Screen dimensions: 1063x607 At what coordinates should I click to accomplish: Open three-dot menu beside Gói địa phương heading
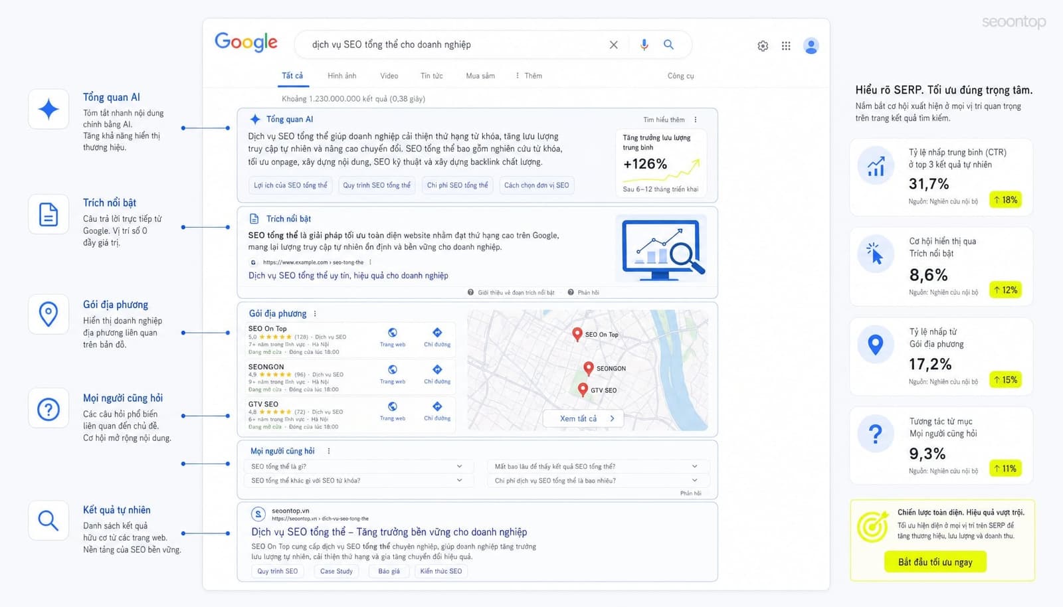[x=315, y=313]
